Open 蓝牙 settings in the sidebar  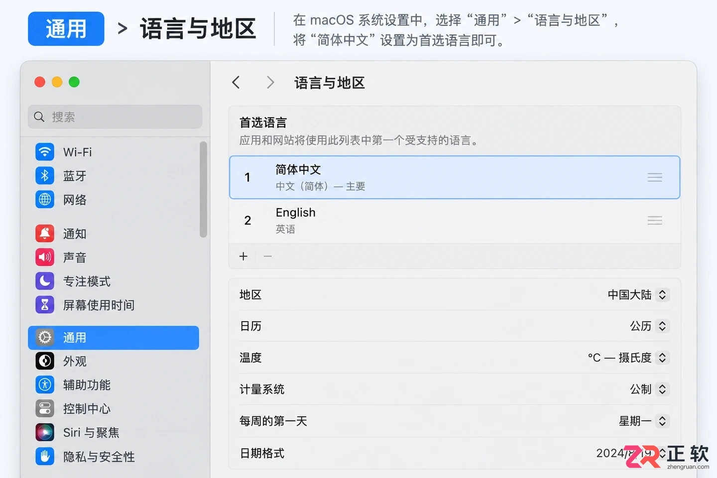(114, 176)
